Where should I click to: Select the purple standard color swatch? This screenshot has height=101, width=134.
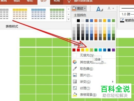(113, 50)
